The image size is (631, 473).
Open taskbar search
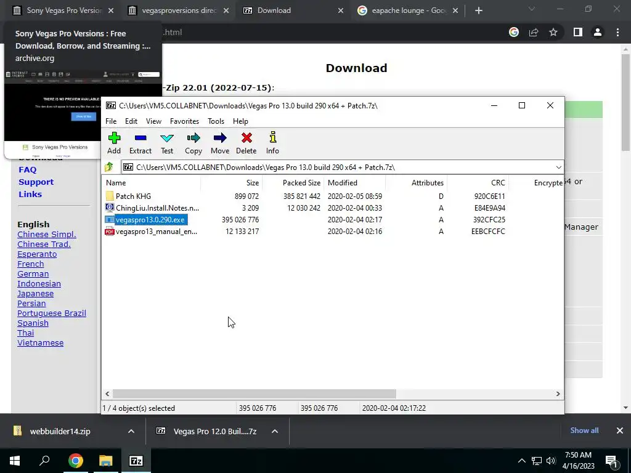[x=44, y=460]
